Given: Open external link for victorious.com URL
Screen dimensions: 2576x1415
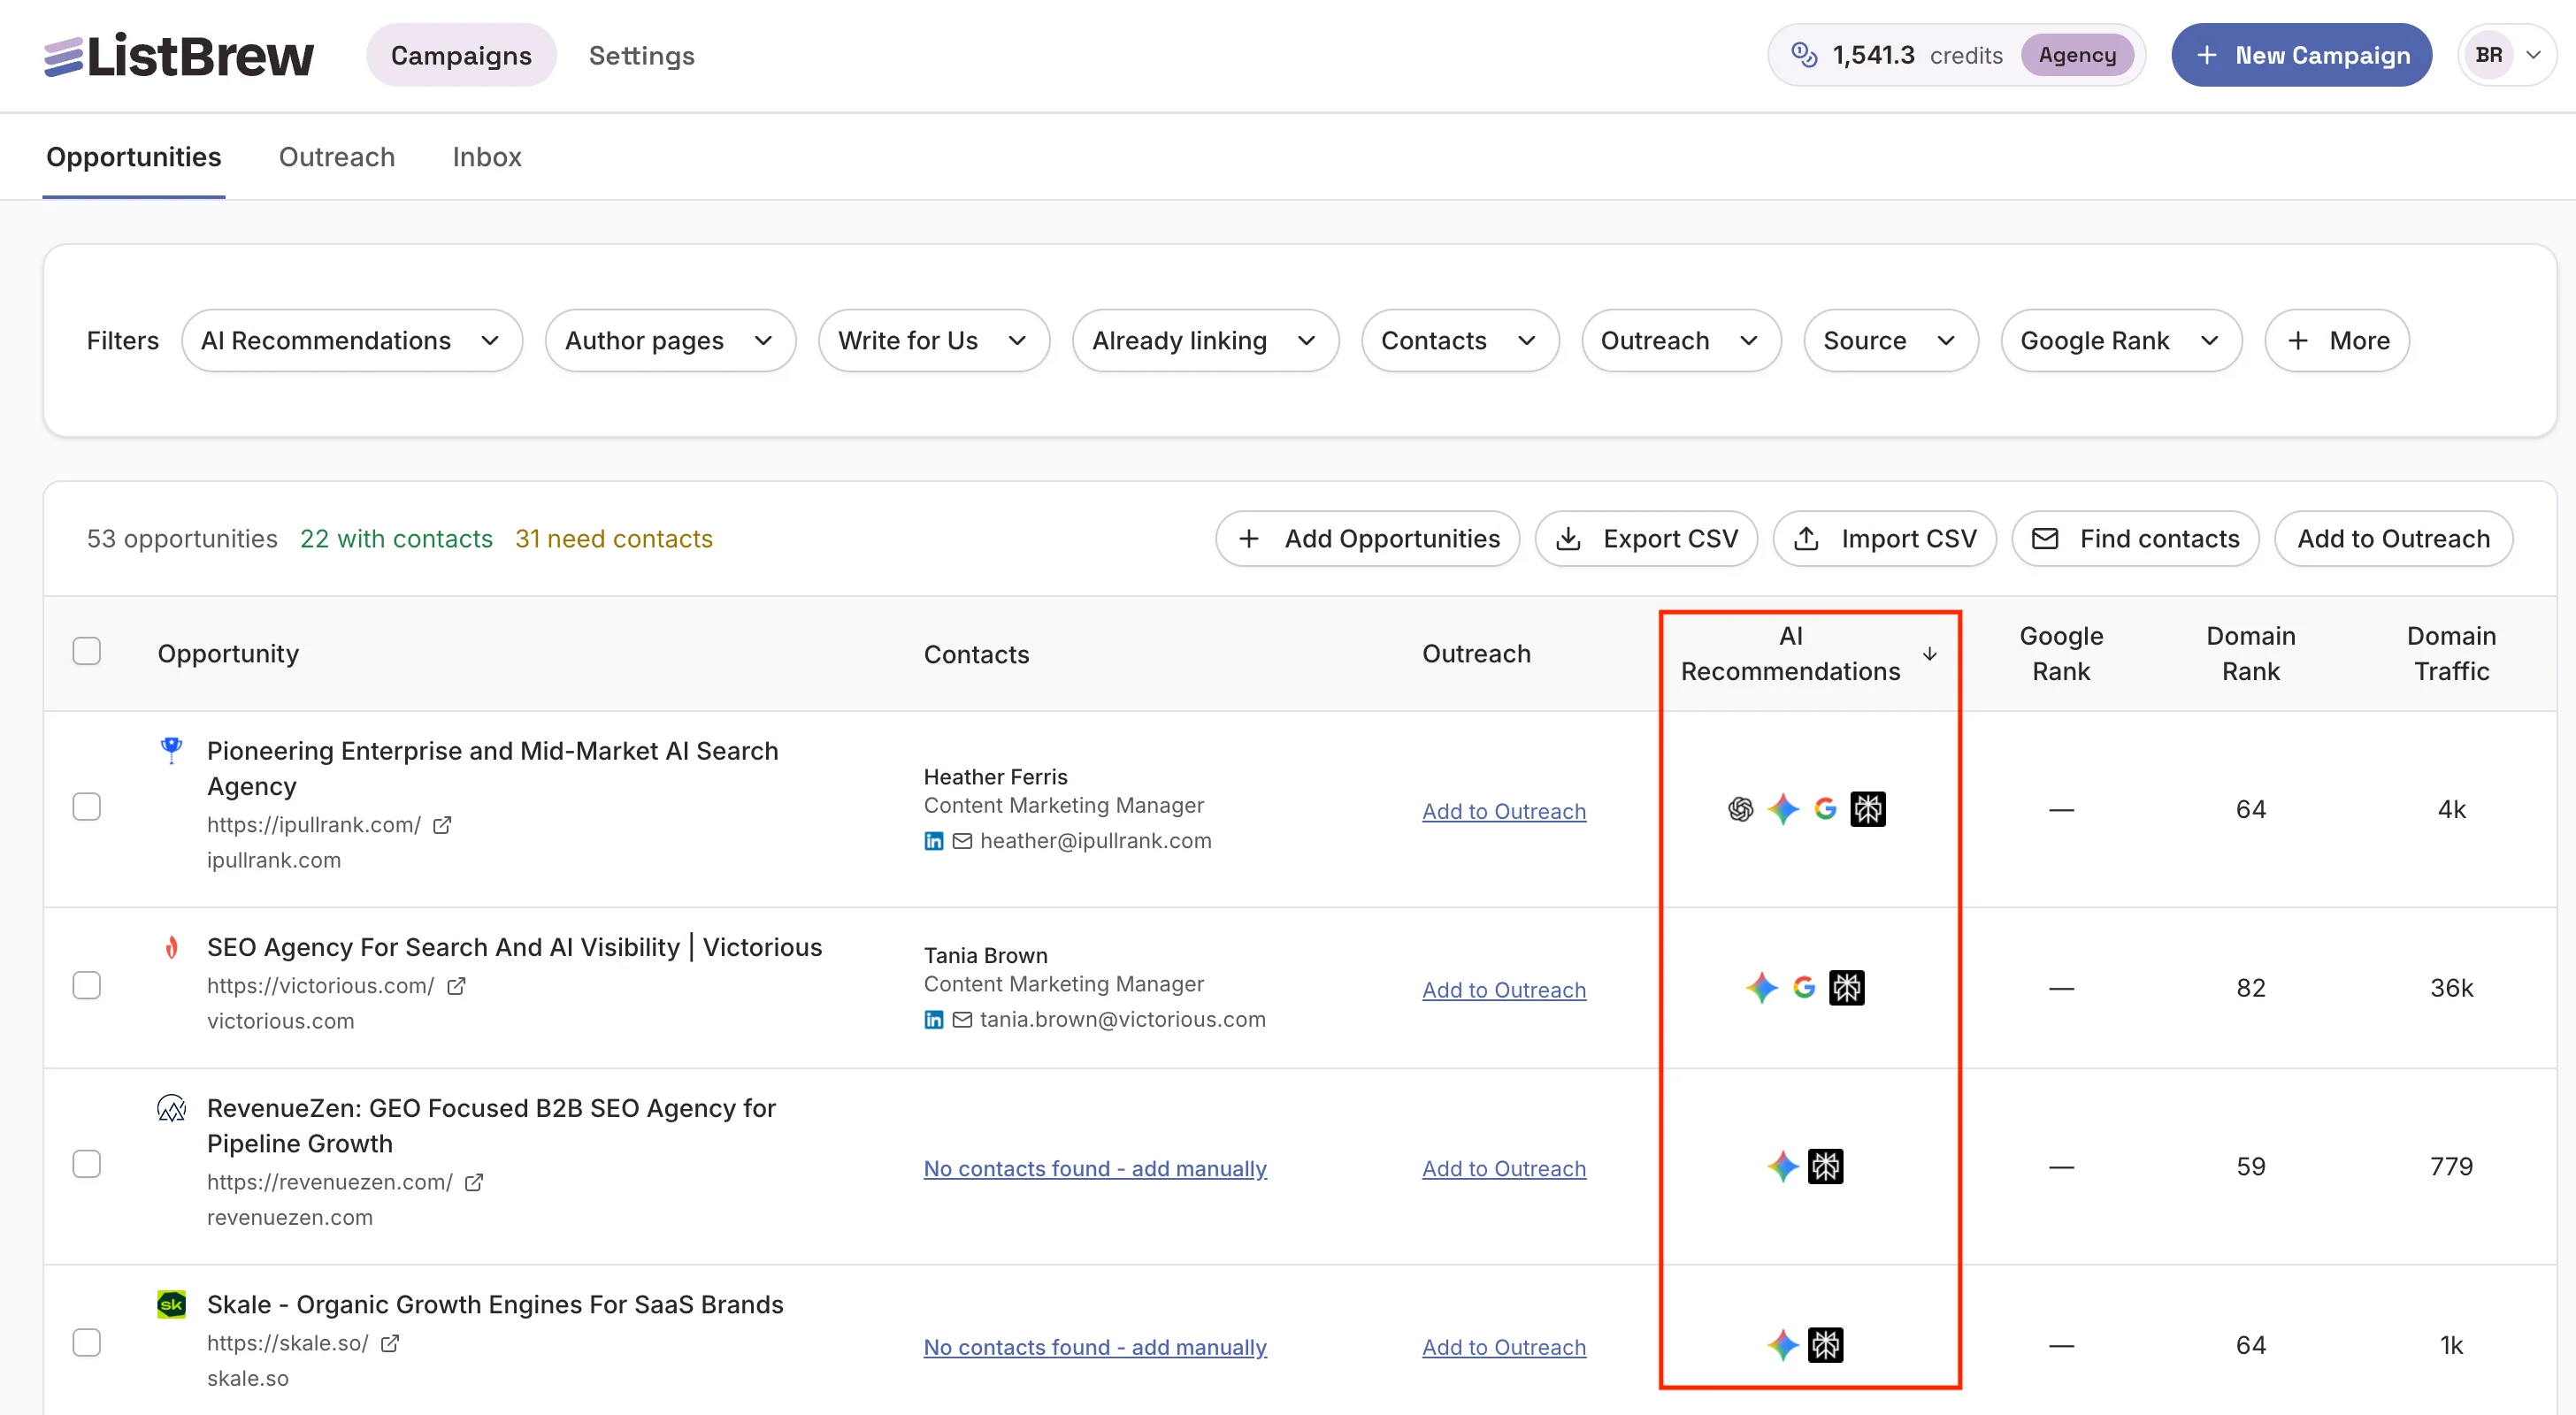Looking at the screenshot, I should 456,986.
